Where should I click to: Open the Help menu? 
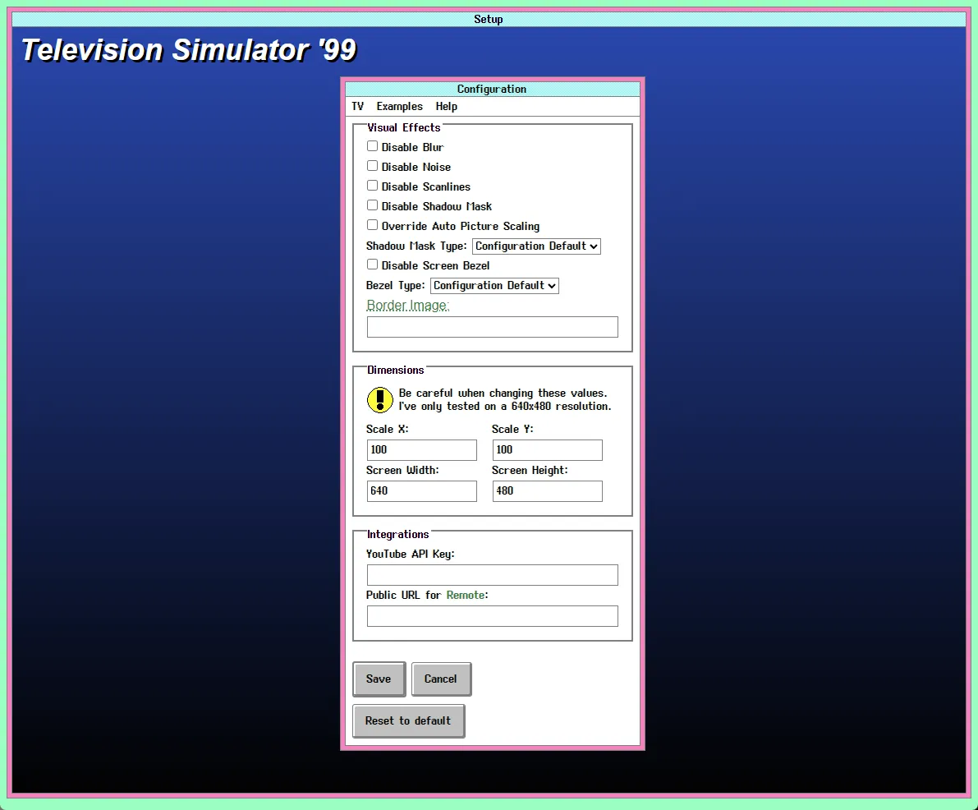coord(446,106)
